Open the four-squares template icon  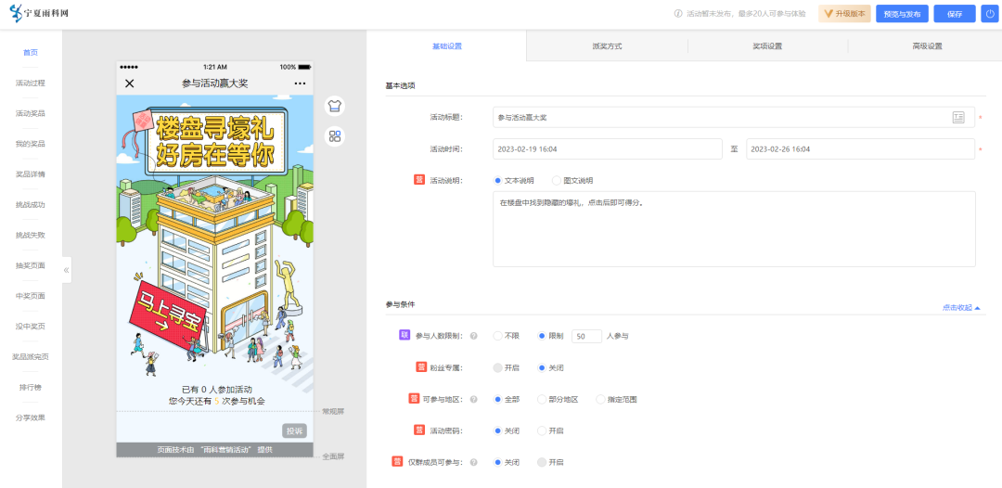(x=335, y=136)
